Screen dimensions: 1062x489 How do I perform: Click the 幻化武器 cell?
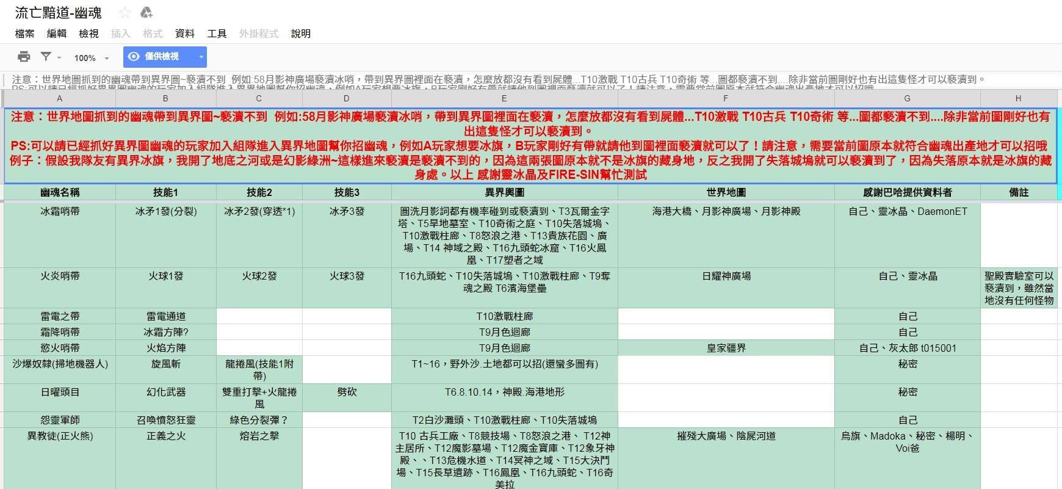tap(166, 397)
